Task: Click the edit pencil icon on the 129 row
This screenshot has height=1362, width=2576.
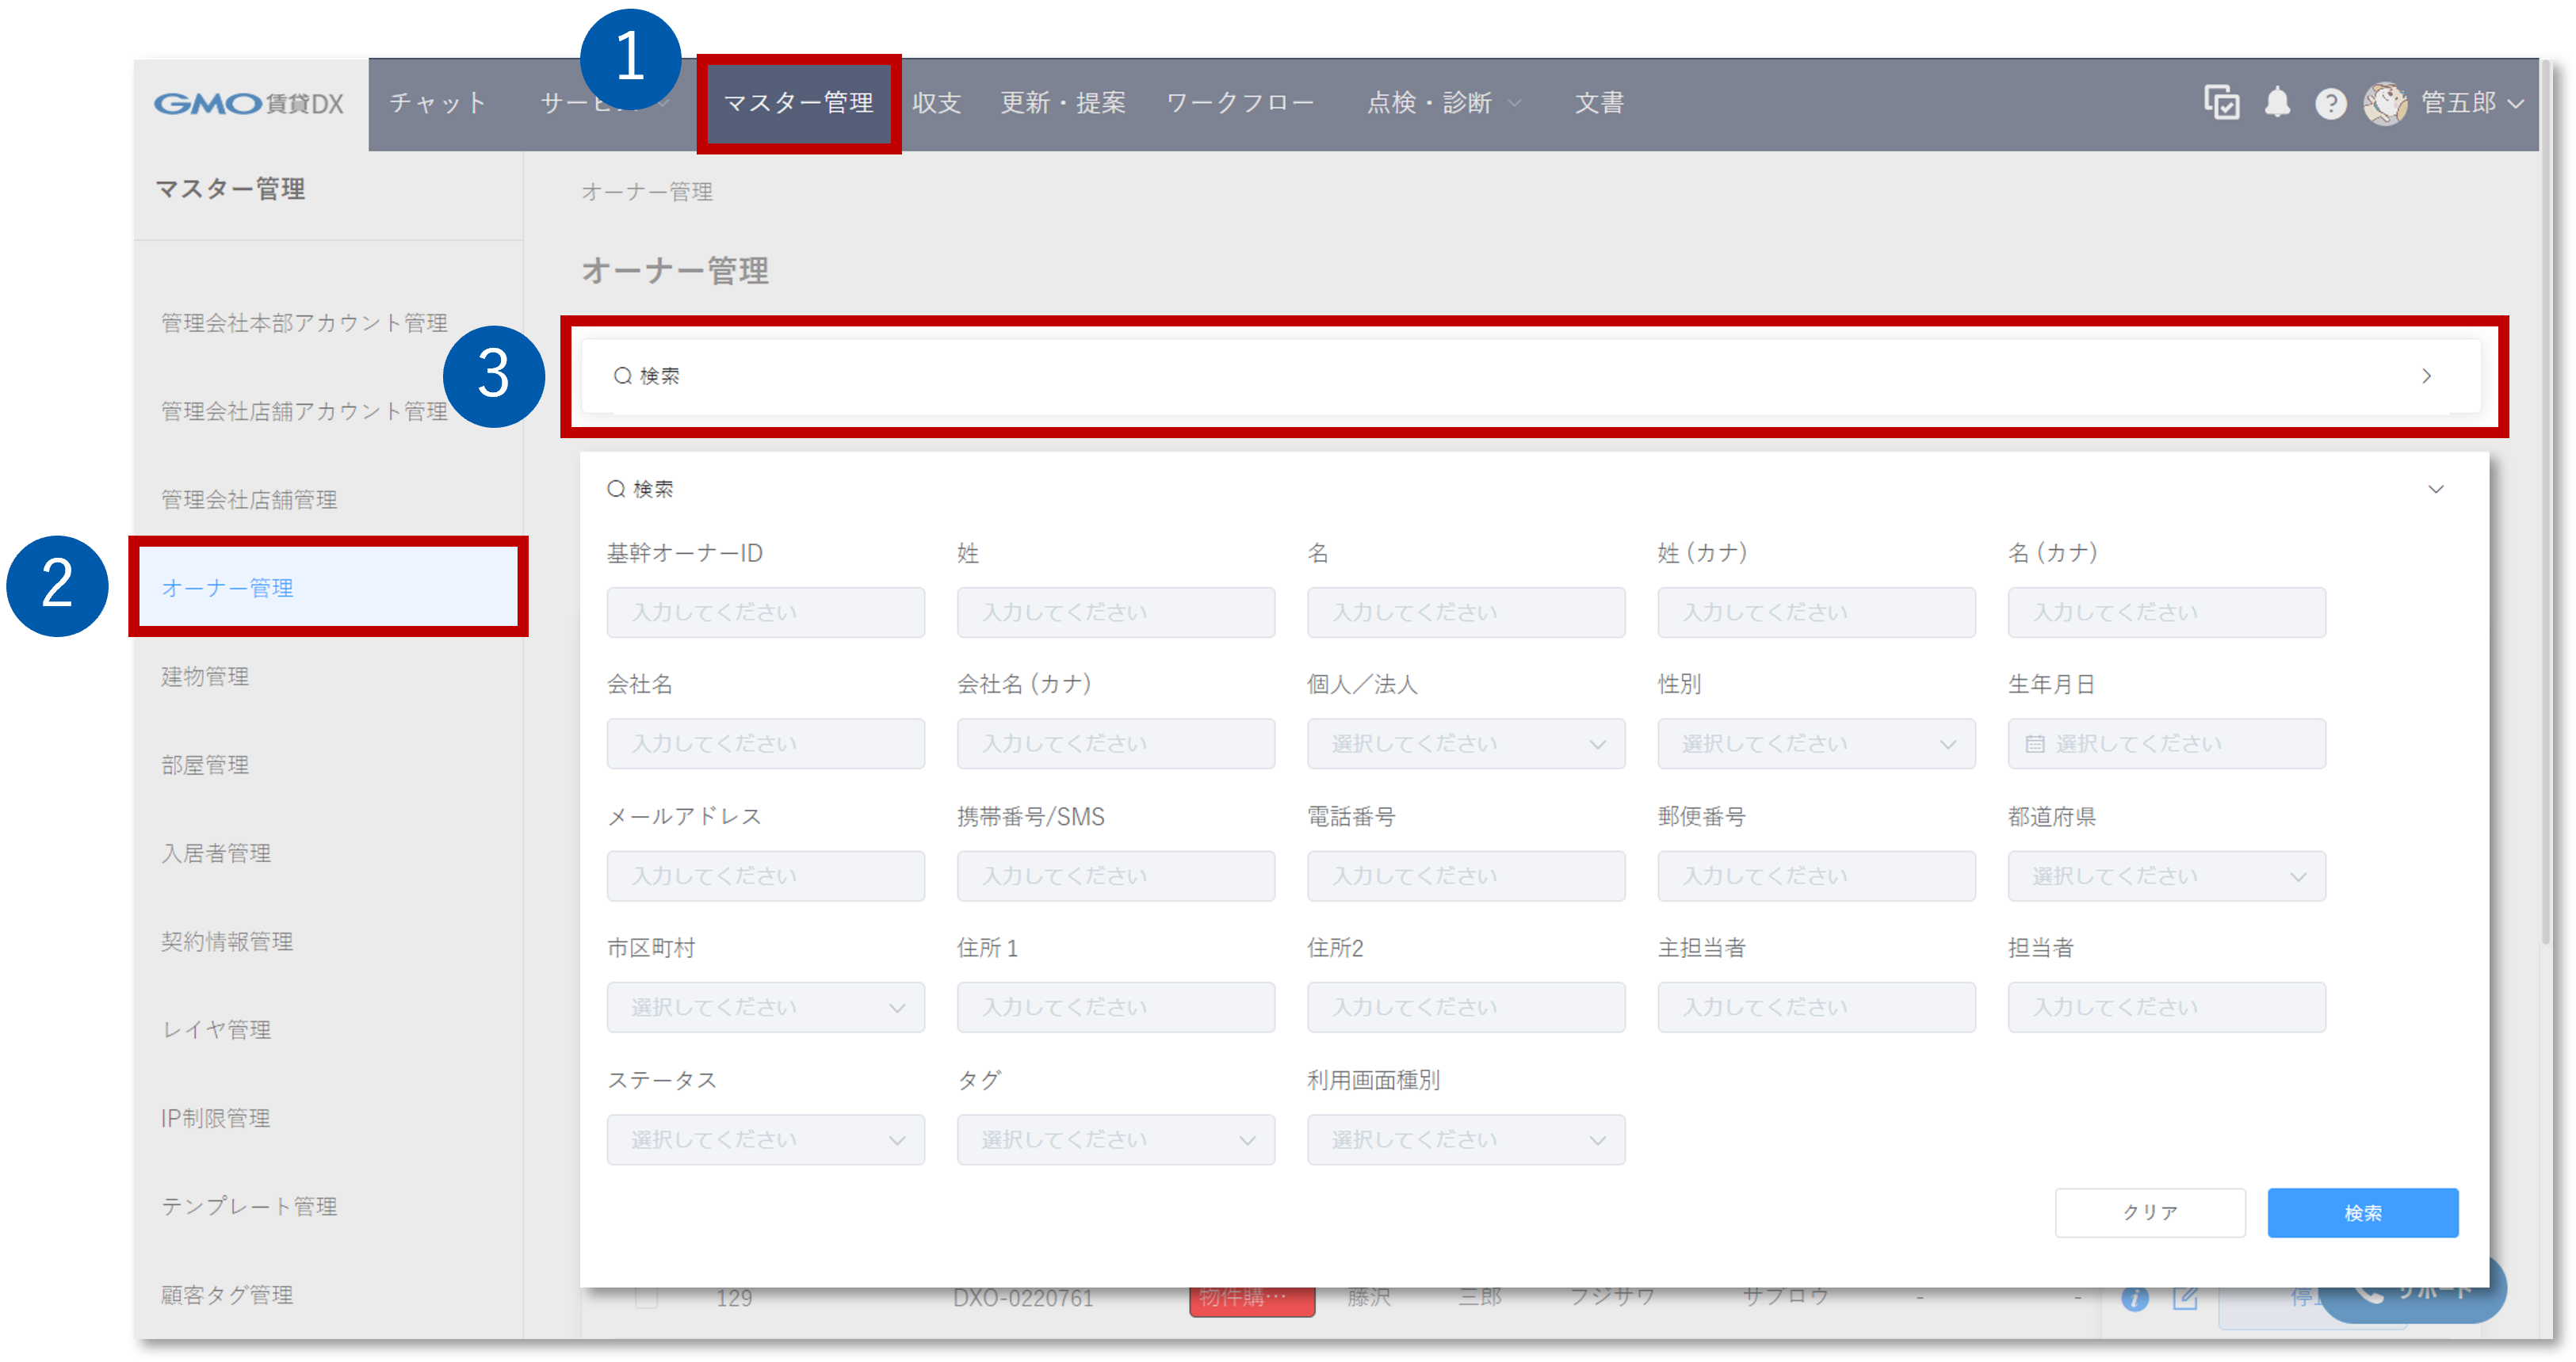Action: 2185,1298
